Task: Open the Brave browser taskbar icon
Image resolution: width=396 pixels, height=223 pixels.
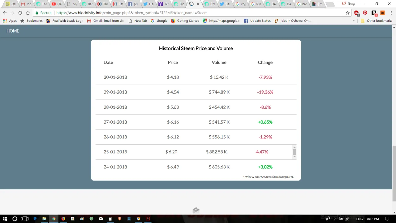Action: click(x=120, y=219)
